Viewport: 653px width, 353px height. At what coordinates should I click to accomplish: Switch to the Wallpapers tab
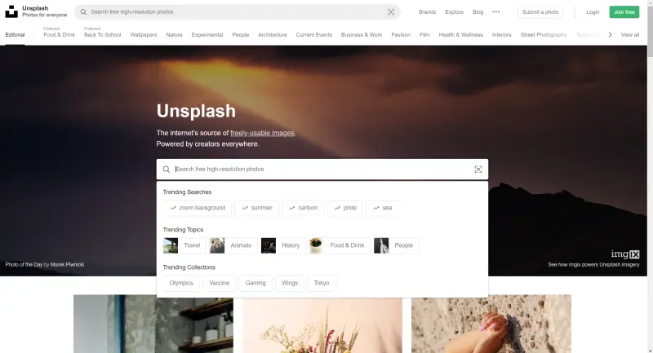(144, 35)
